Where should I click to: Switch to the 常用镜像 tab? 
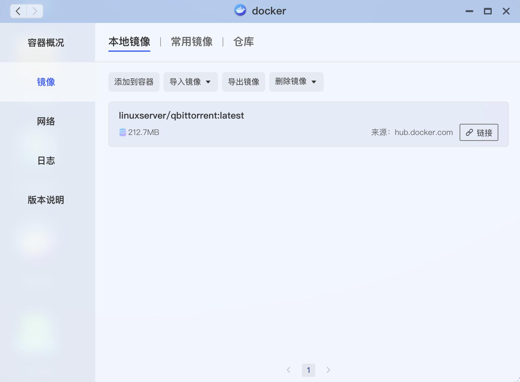[x=192, y=42]
